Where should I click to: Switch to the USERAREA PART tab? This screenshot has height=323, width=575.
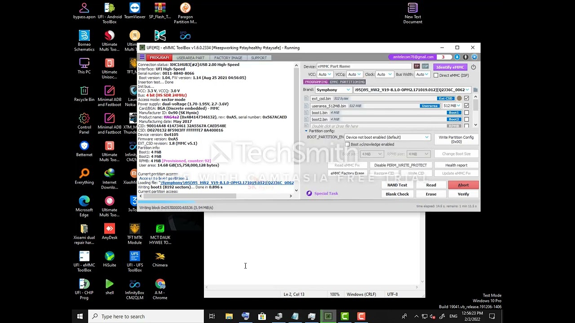190,57
